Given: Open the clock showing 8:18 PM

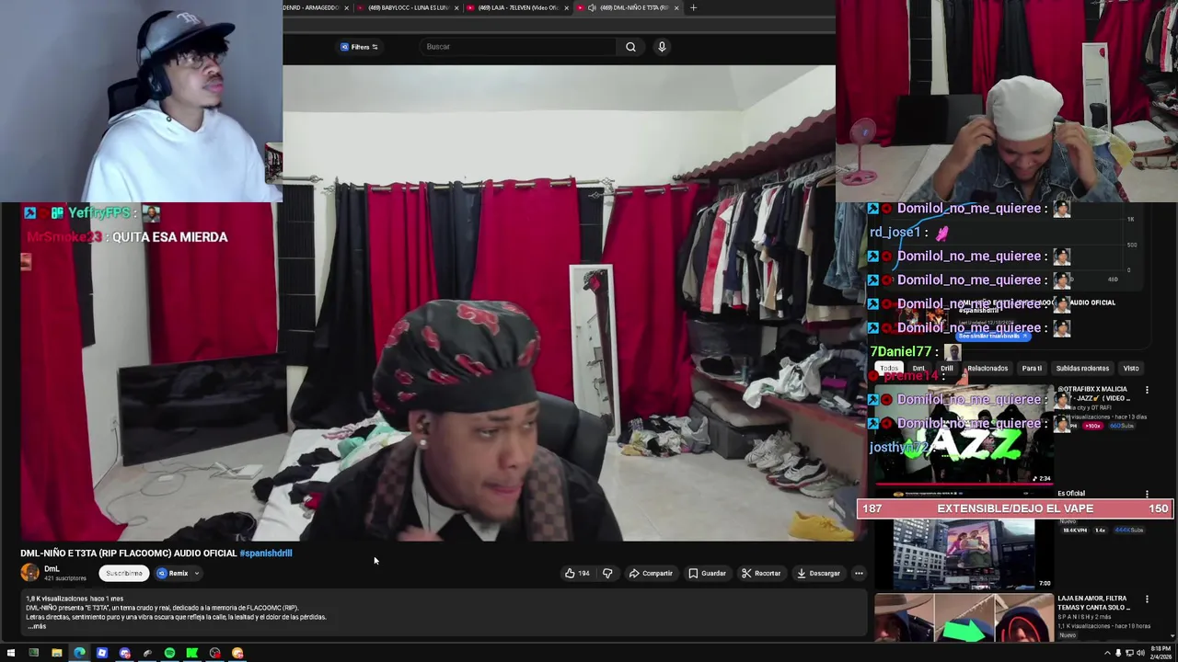Looking at the screenshot, I should point(1161,653).
